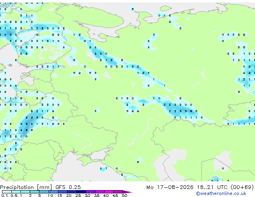
Task: Click the 'Precipitation [mm]' title text
Action: pos(26,187)
